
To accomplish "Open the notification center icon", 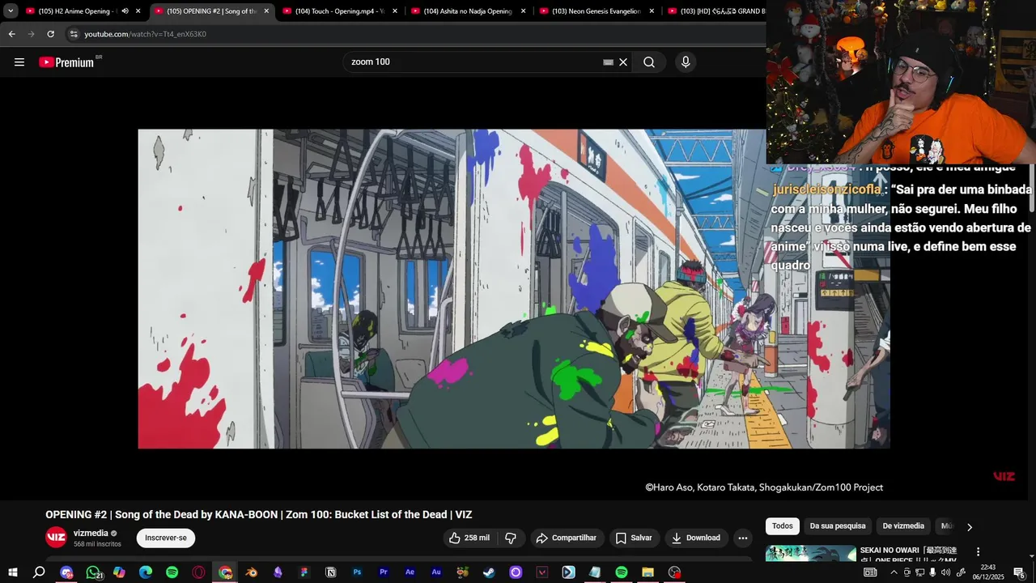I will point(1019,572).
